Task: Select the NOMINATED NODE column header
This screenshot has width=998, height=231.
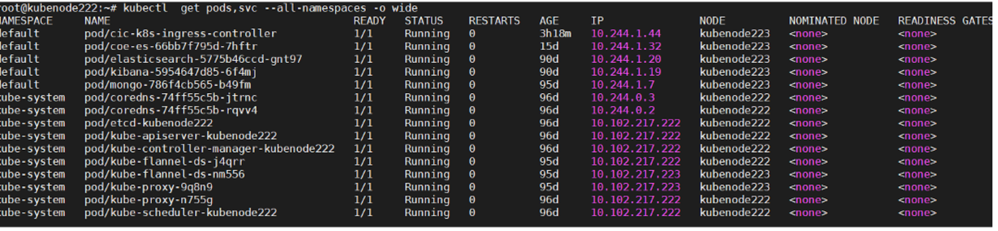Action: [x=834, y=21]
